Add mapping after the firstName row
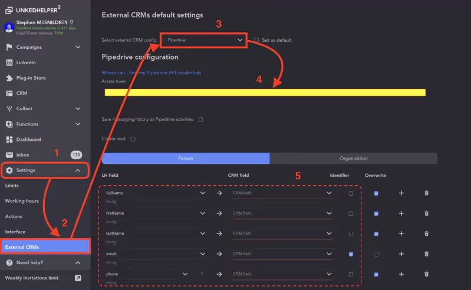The image size is (471, 290). point(401,213)
